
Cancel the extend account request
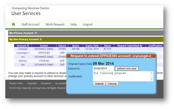pos(112,84)
